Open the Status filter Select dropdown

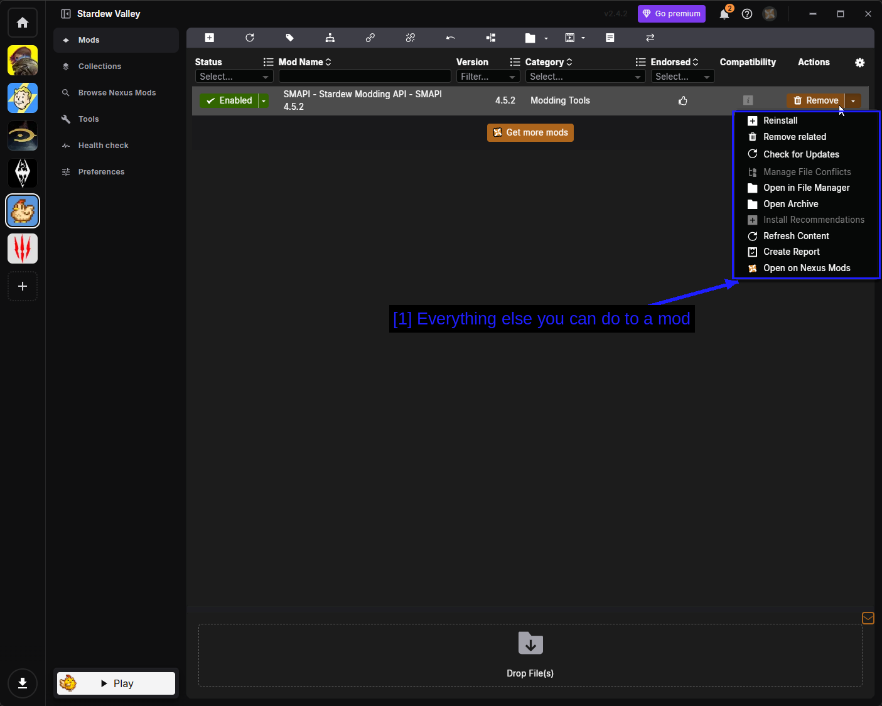234,77
